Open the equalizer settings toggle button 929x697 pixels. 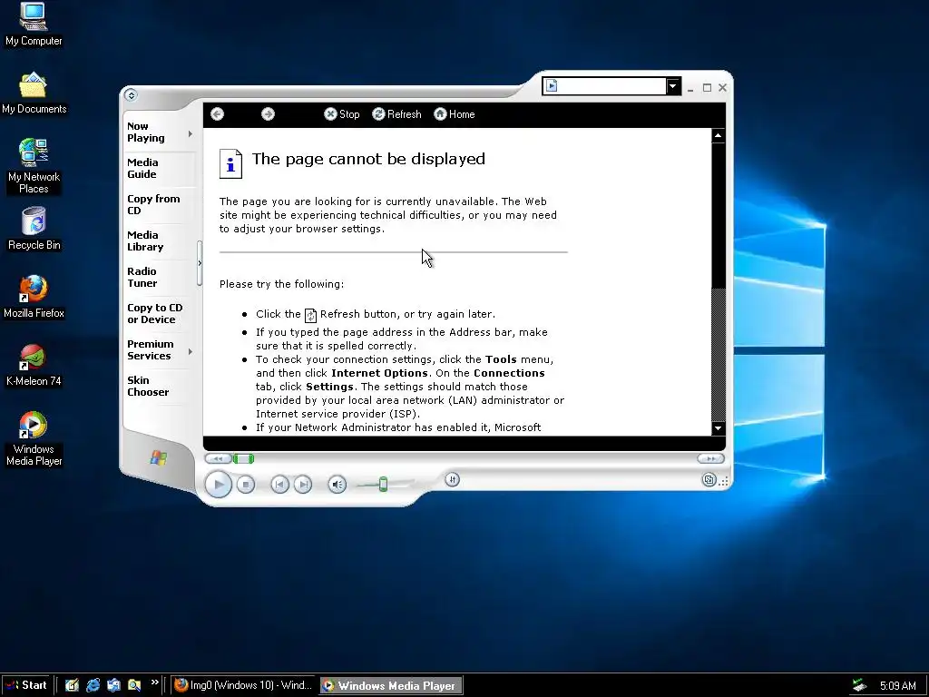point(452,479)
